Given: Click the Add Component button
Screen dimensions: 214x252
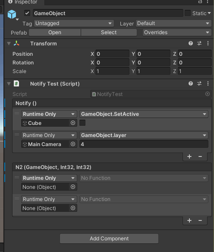Looking at the screenshot, I should pos(109,239).
